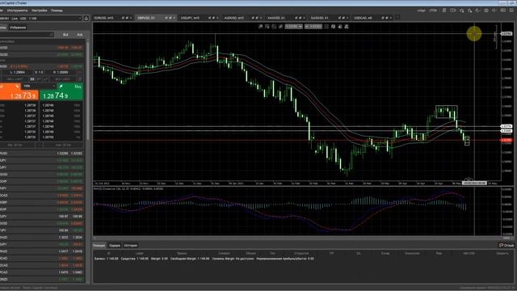Open the Настройки menu

[40, 11]
